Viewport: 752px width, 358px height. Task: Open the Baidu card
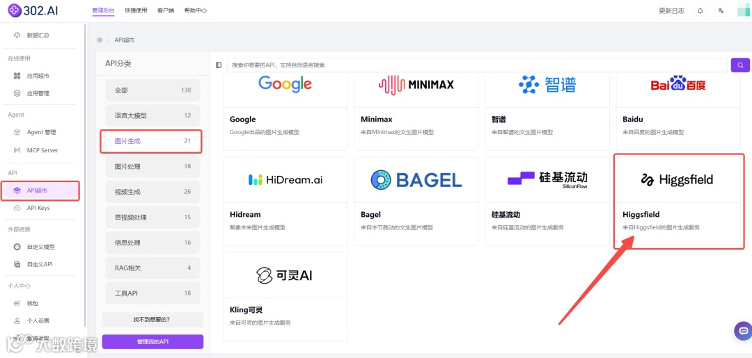coord(678,113)
